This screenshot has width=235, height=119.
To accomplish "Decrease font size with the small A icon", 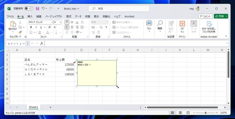I will pyautogui.click(x=55, y=27).
